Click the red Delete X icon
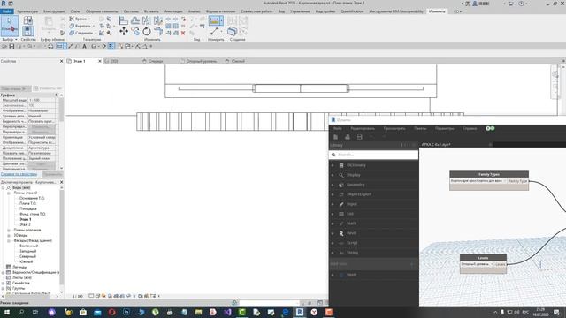This screenshot has height=318, width=566. click(183, 33)
